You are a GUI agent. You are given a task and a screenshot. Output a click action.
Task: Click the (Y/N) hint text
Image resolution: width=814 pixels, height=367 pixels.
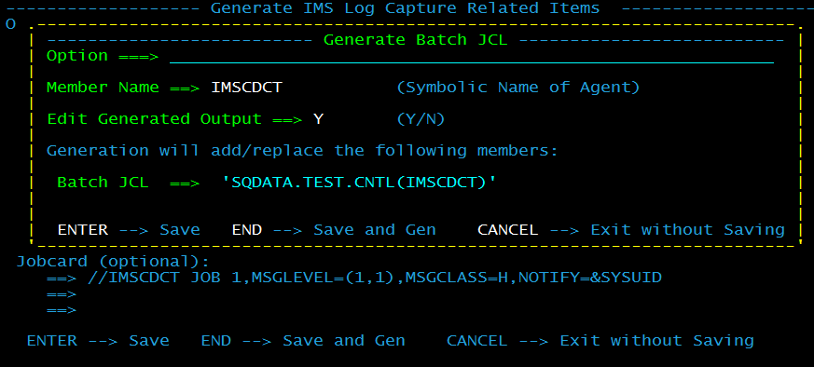pos(421,119)
